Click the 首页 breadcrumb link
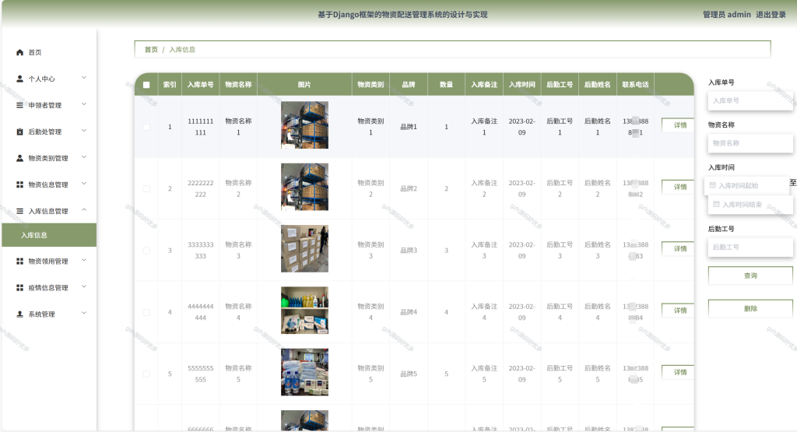 click(151, 50)
